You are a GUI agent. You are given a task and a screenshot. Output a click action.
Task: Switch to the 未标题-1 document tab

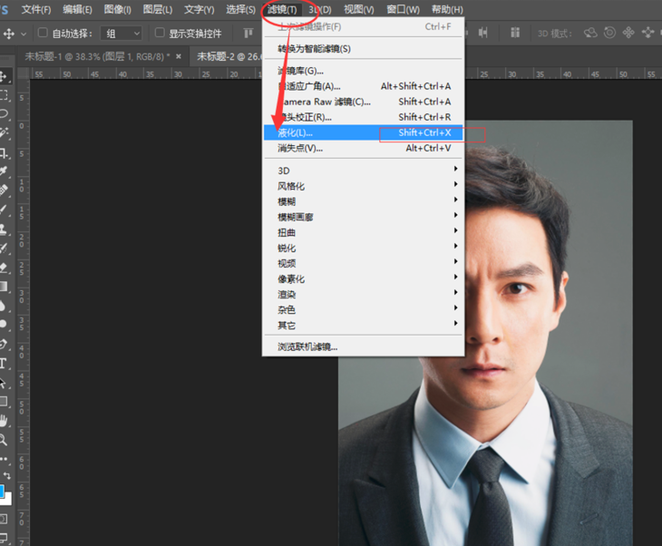pos(95,56)
